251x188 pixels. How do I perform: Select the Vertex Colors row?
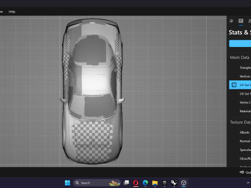point(240,102)
